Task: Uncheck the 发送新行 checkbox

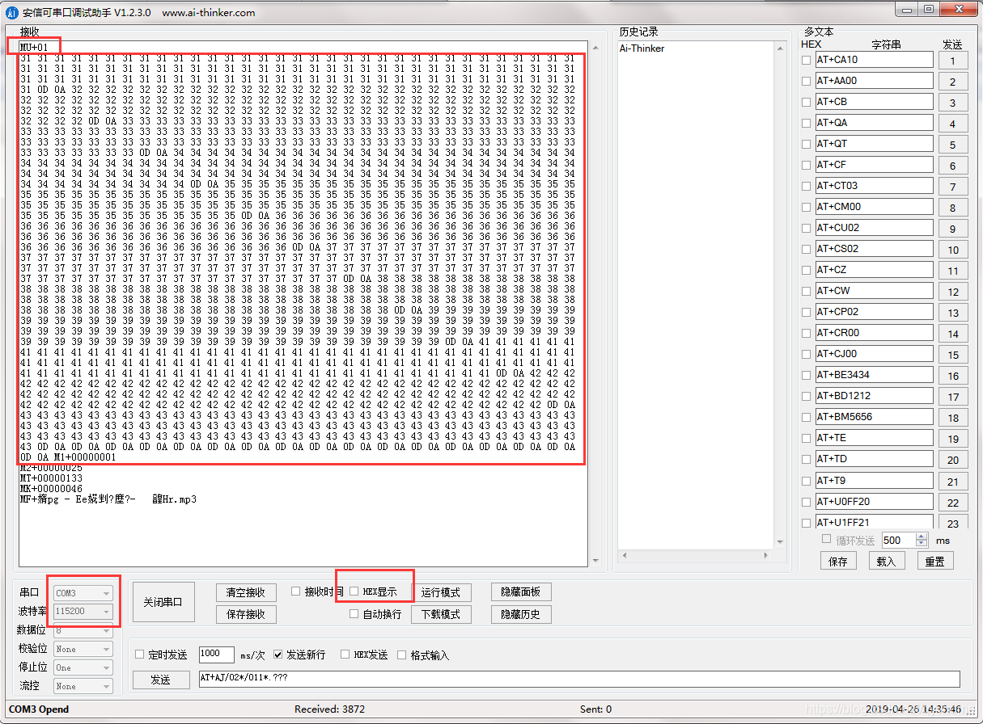Action: 278,655
